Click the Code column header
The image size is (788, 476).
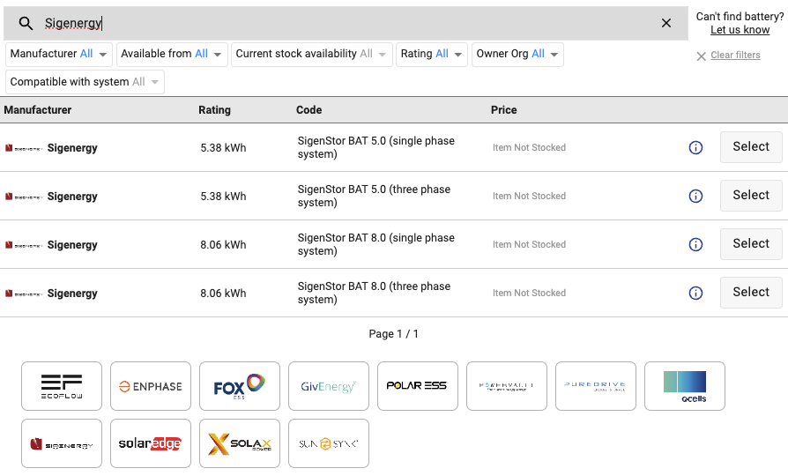[x=309, y=110]
